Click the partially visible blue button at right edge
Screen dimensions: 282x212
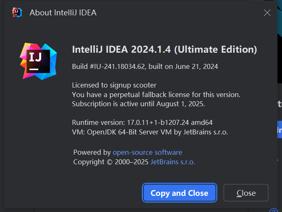[x=280, y=130]
